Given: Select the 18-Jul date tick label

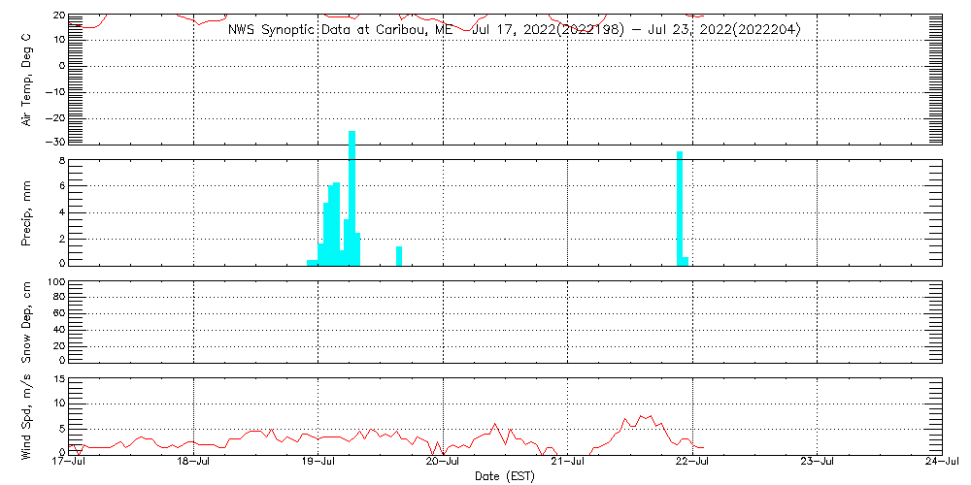Looking at the screenshot, I should tap(193, 463).
